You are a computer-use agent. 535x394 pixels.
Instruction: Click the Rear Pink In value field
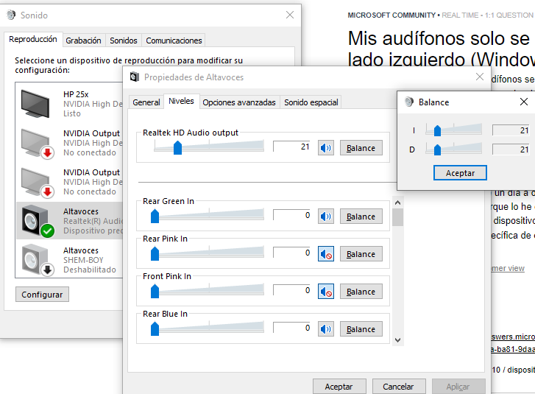292,253
